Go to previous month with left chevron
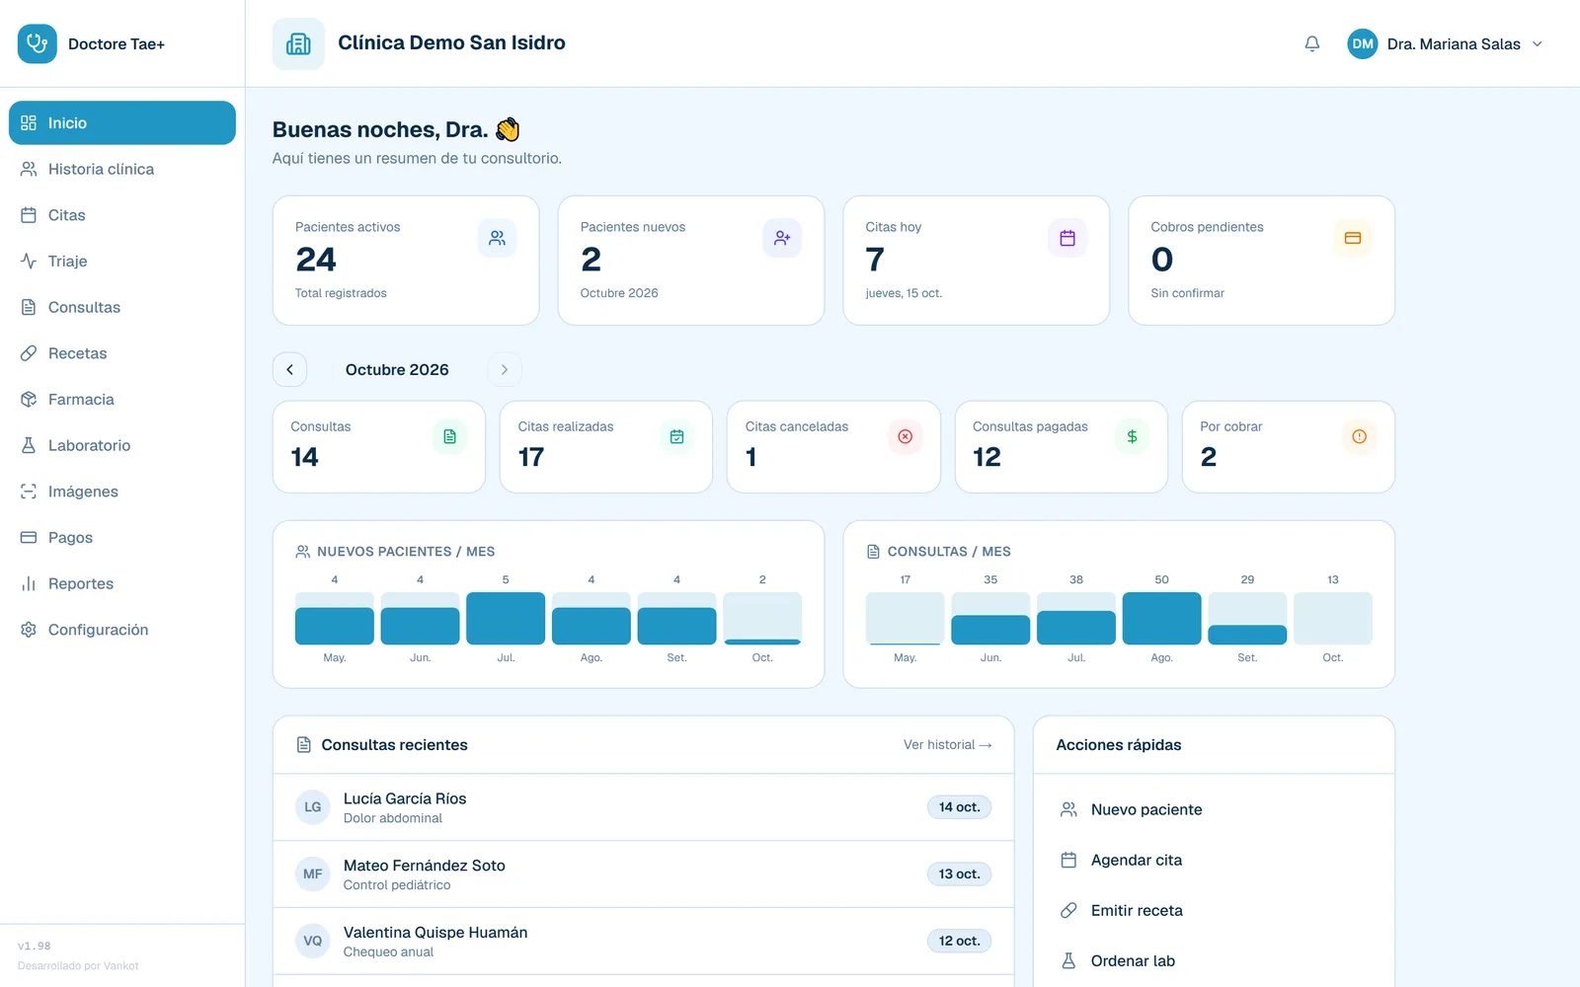This screenshot has height=987, width=1580. point(289,369)
